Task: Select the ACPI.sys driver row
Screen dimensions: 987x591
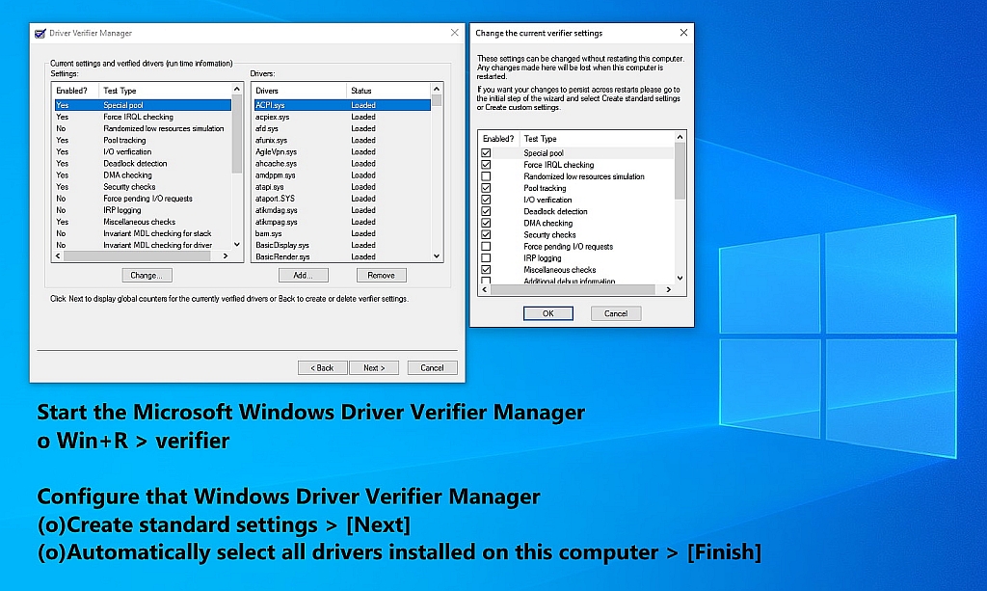Action: point(342,105)
